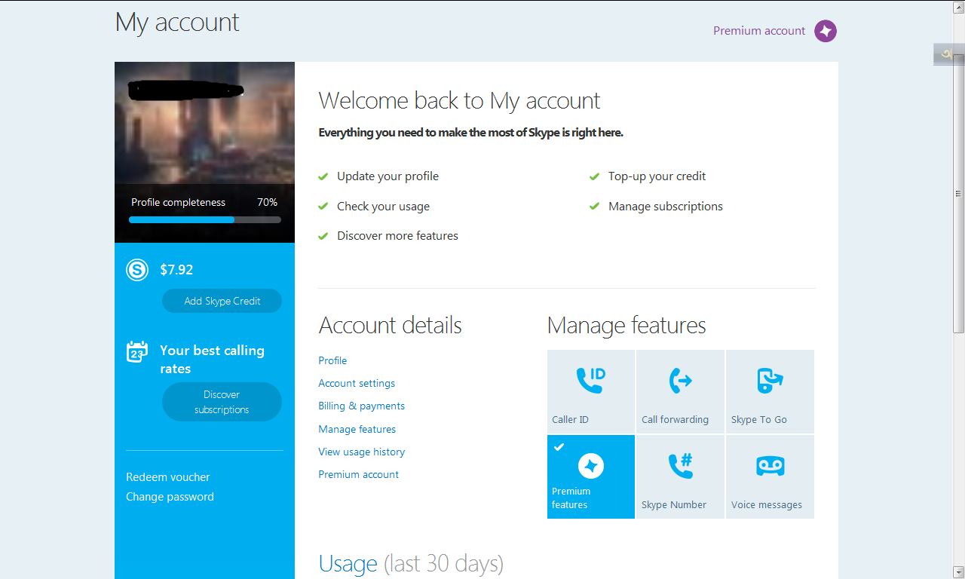Screen dimensions: 965x579
Task: Click the Your best calling rates heading
Action: pyautogui.click(x=212, y=360)
